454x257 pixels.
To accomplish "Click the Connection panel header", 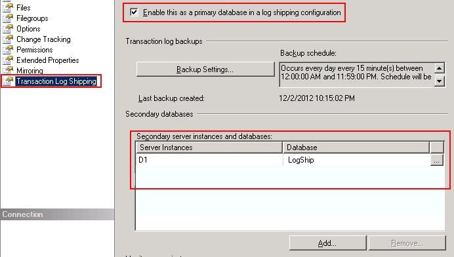I will (x=57, y=214).
